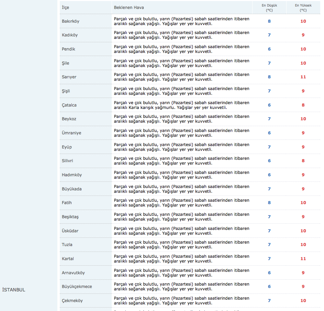Select the Kadıköy district row
The width and height of the screenshot is (324, 311).
pyautogui.click(x=70, y=35)
